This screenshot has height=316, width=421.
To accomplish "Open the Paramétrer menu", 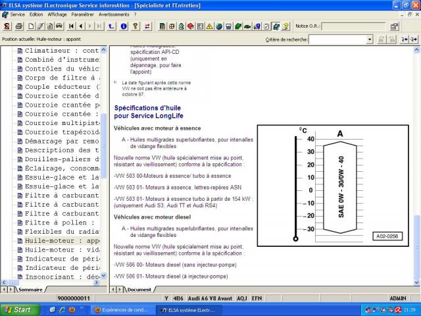I will 82,14.
